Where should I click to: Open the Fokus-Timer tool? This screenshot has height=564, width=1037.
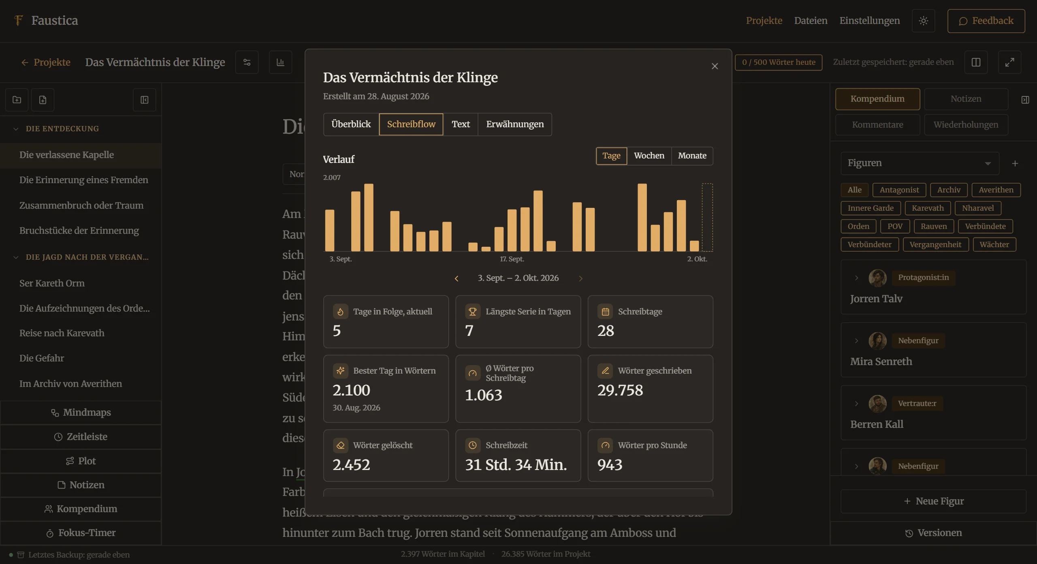pos(81,533)
